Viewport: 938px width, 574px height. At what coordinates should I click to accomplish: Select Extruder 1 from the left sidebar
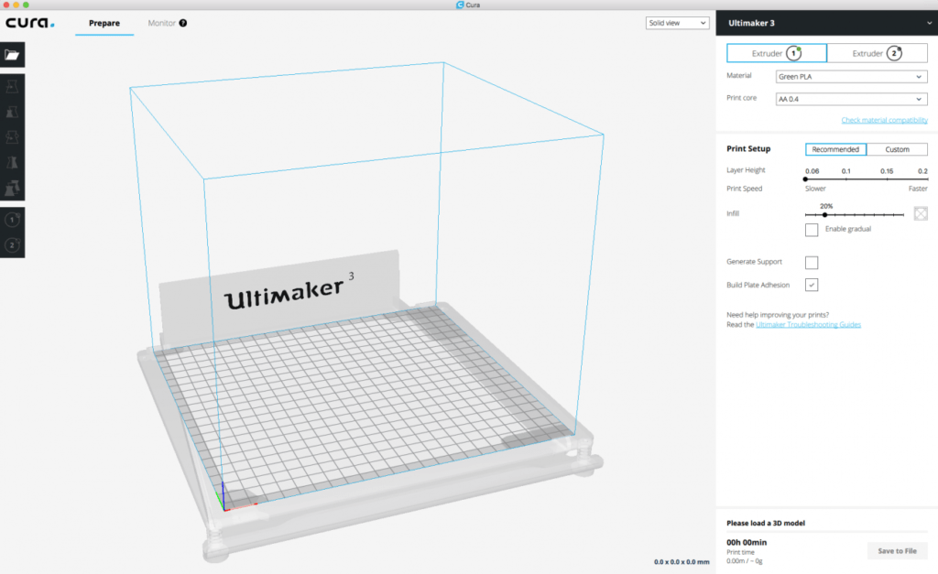(12, 219)
